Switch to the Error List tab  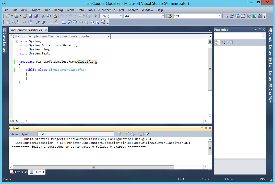pos(18,172)
